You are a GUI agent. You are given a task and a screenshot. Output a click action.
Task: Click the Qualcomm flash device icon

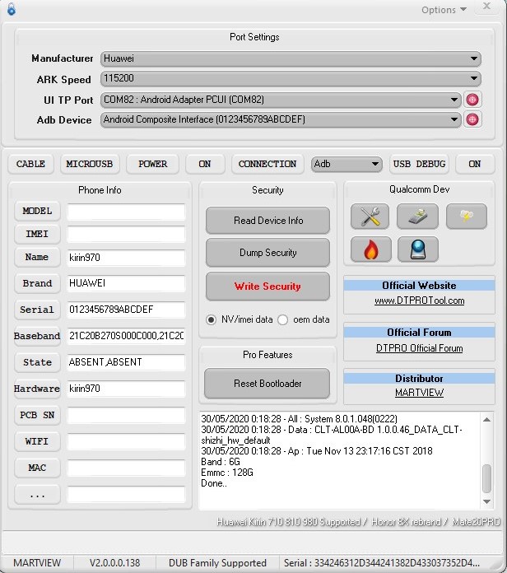pos(417,217)
